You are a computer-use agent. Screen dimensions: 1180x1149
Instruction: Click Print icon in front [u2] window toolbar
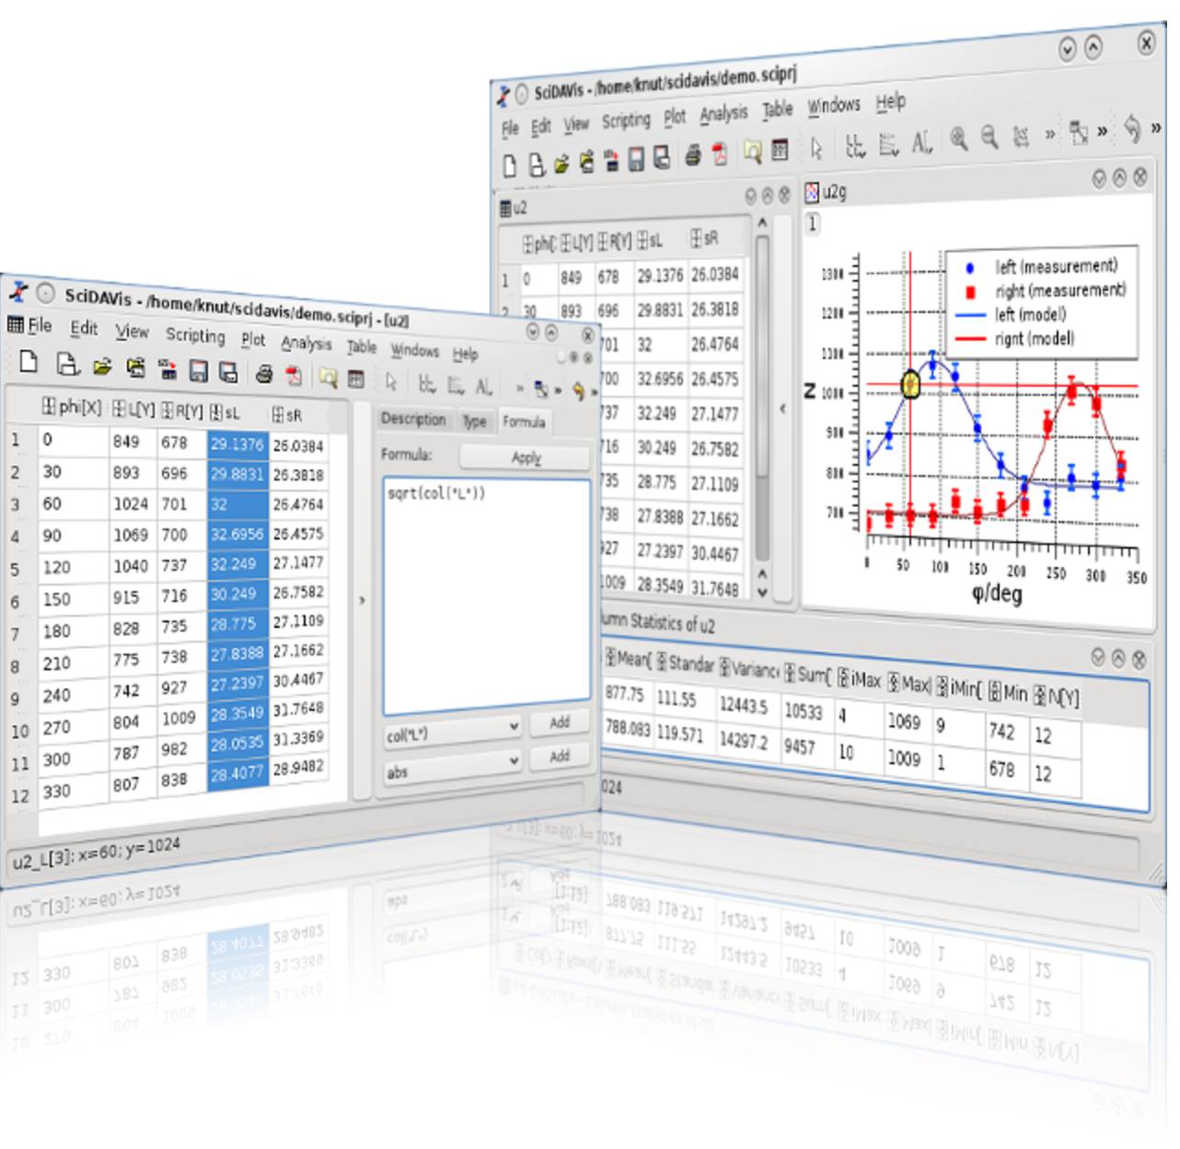coord(264,374)
